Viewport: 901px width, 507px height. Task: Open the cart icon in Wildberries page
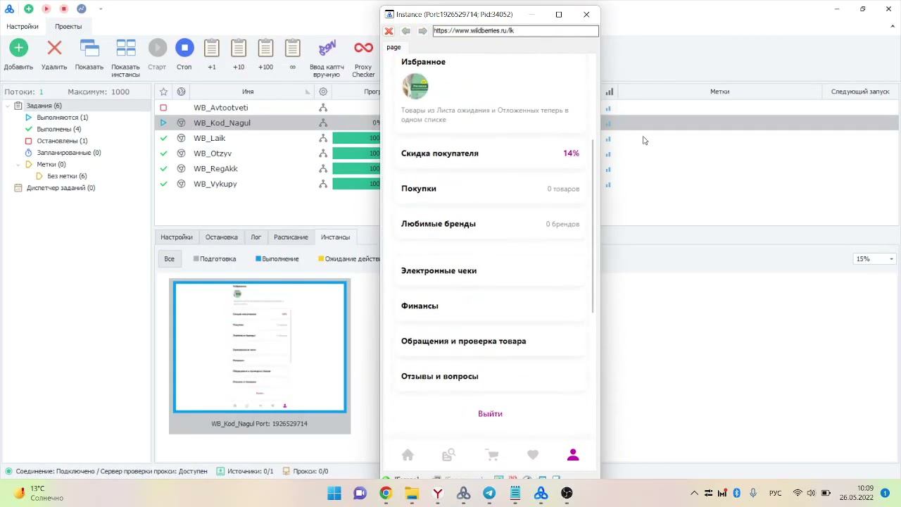(492, 455)
